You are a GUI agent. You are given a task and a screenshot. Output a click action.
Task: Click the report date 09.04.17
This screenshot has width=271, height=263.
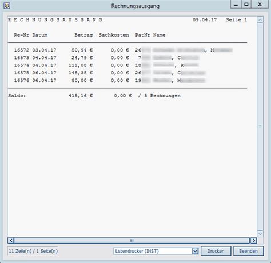click(205, 20)
